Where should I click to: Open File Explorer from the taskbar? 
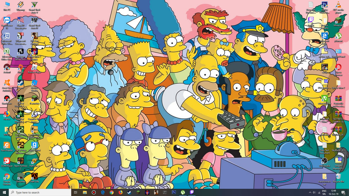tap(85, 192)
